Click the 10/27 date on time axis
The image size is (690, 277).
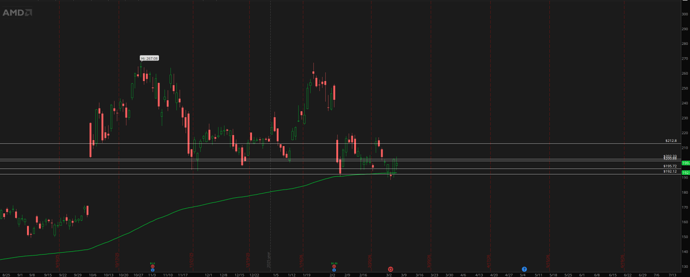(137, 274)
